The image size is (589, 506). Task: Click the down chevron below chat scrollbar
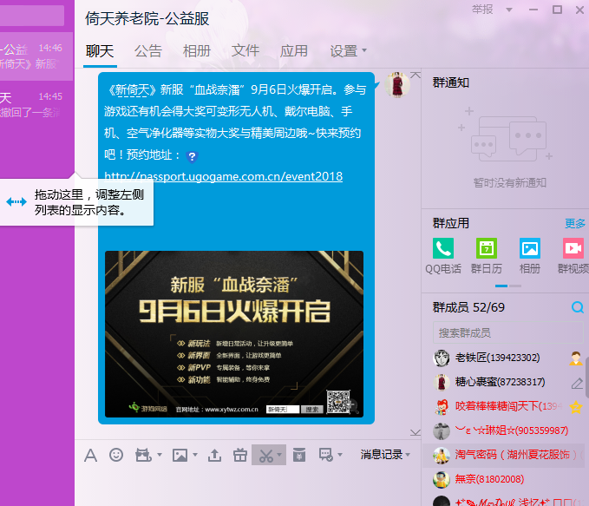click(416, 432)
